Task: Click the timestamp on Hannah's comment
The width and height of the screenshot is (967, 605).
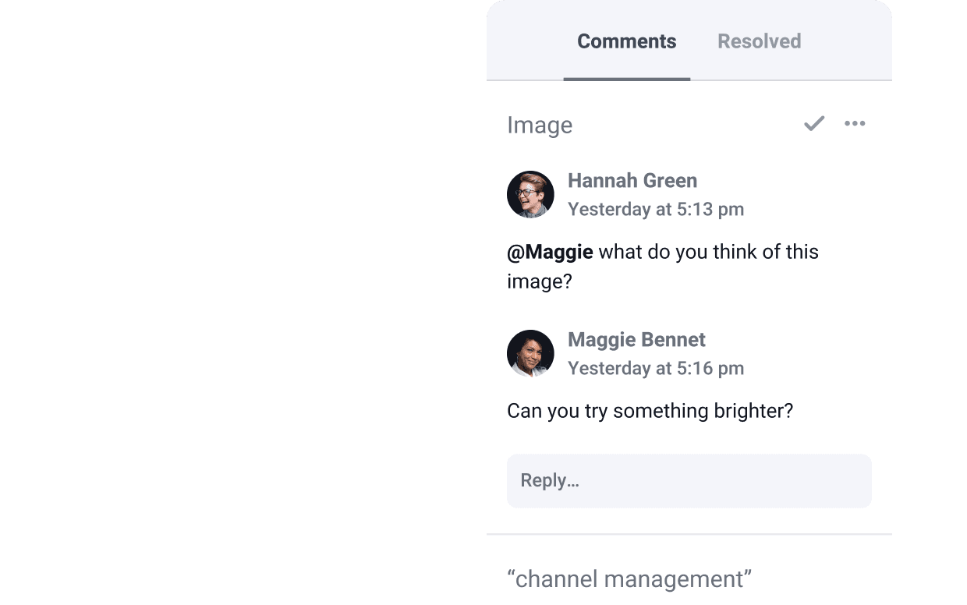Action: tap(656, 209)
